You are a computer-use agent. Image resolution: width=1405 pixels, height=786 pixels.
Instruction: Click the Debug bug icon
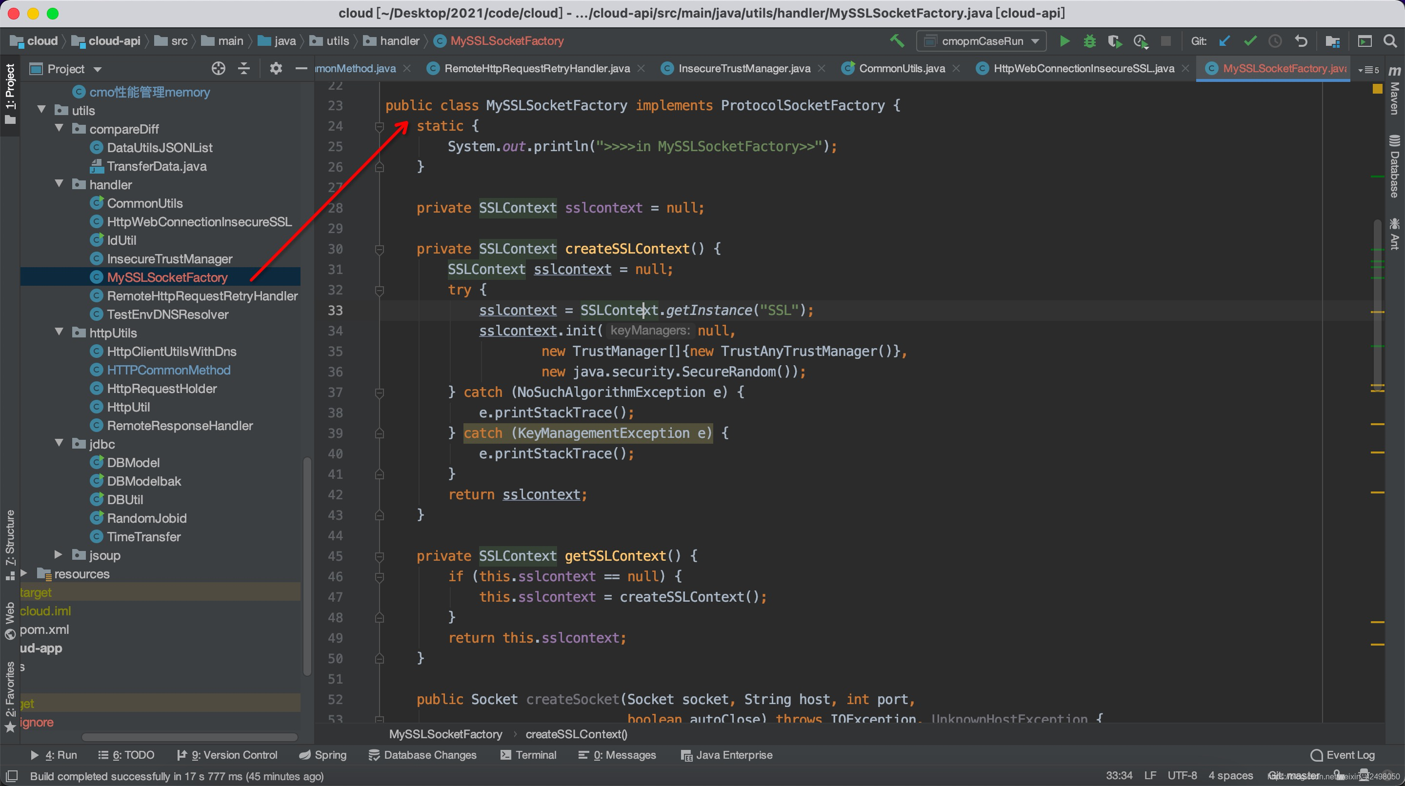pyautogui.click(x=1089, y=41)
